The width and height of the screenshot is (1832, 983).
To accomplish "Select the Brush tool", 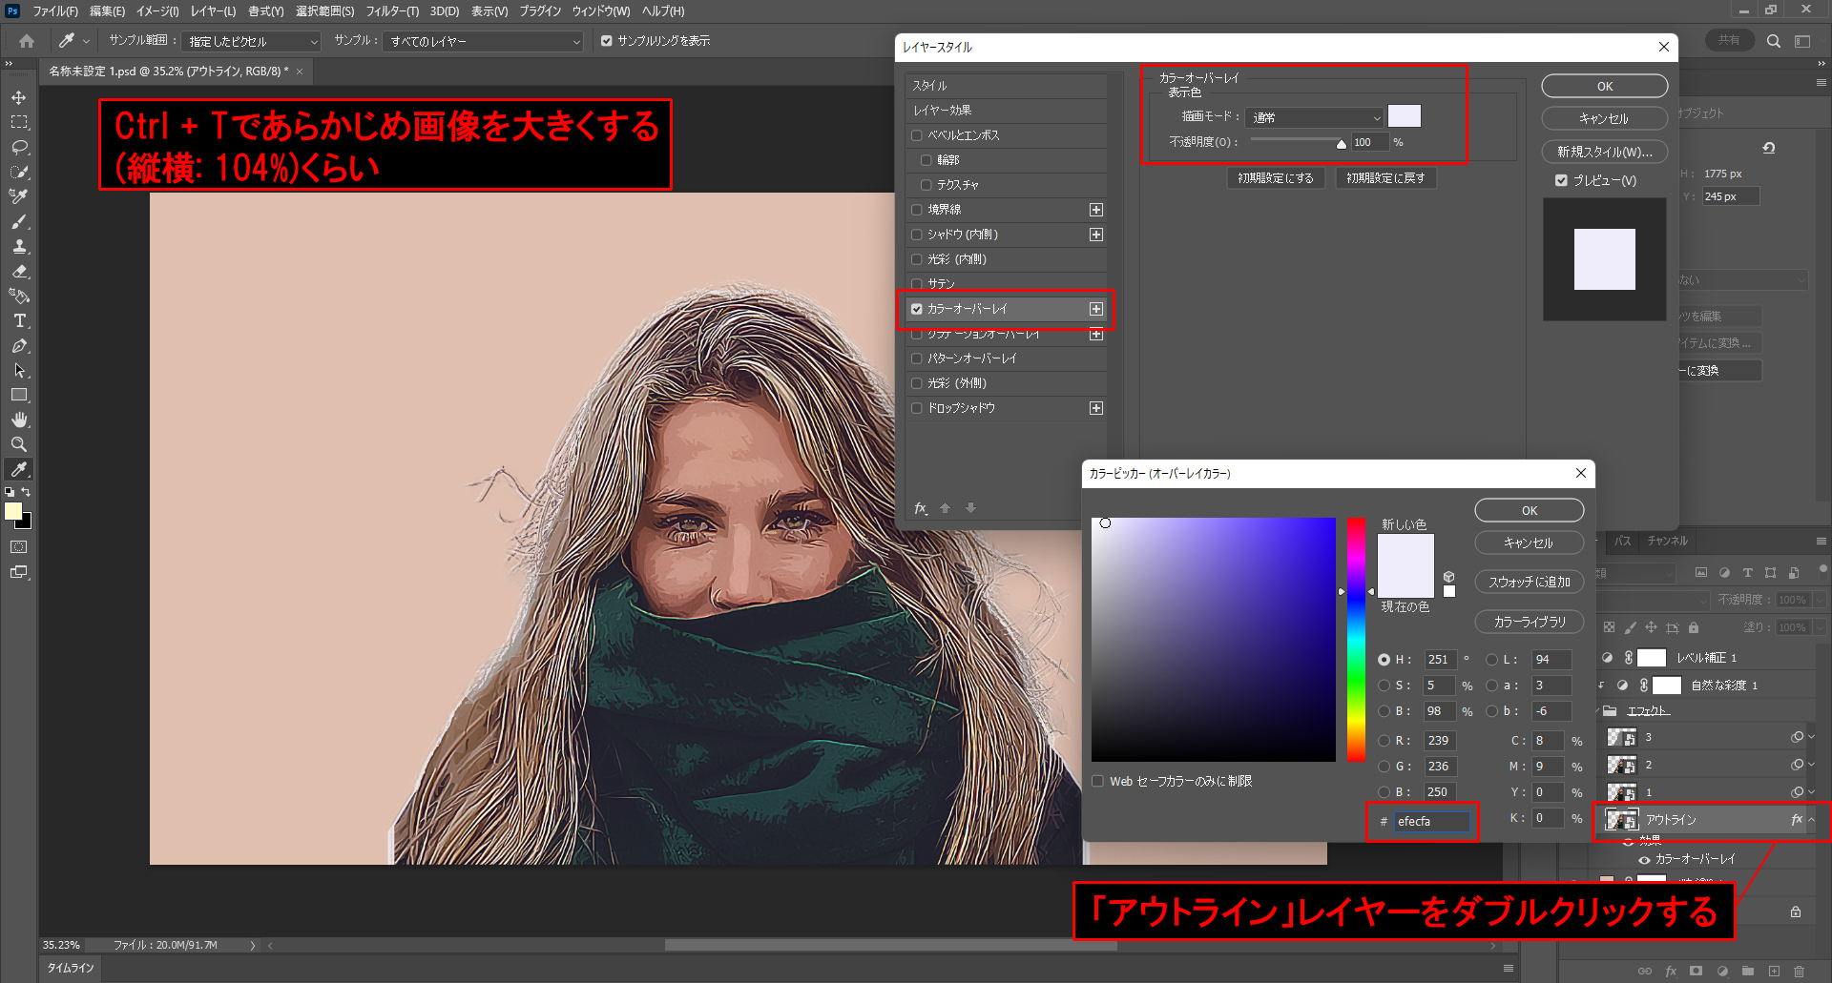I will coord(19,222).
